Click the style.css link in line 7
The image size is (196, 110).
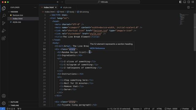[95, 34]
